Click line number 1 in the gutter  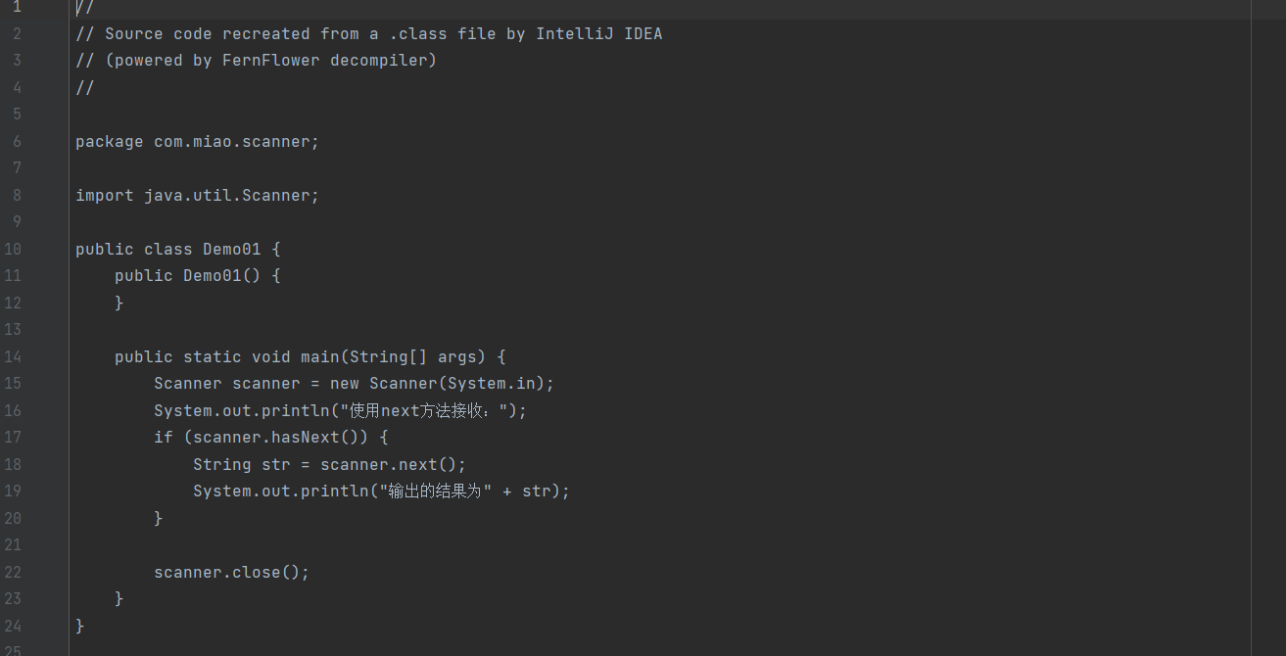17,7
